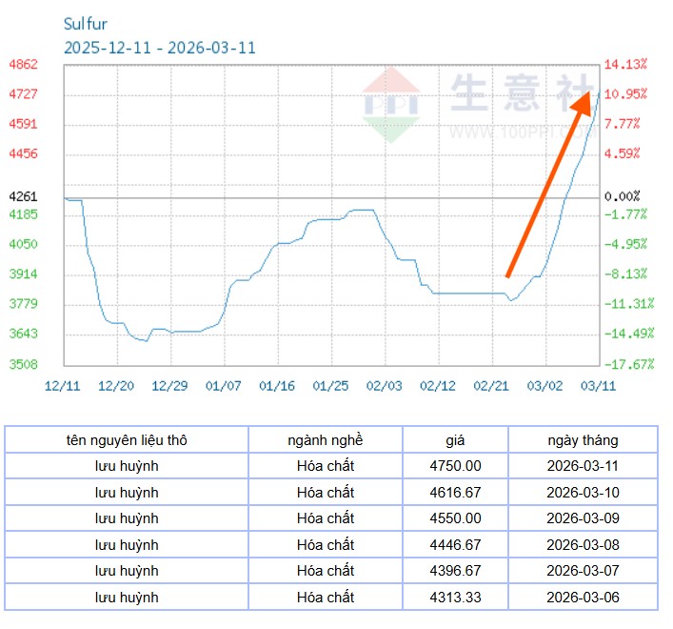Click the 生意社 watermark logo icon
Viewport: 673px width, 629px height.
pos(390,103)
